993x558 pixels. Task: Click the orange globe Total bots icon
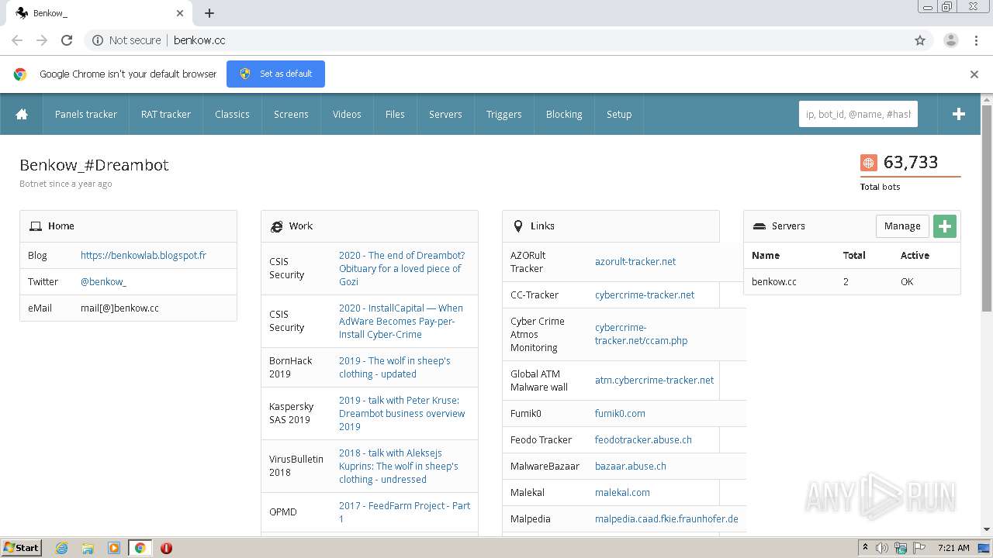coord(868,163)
